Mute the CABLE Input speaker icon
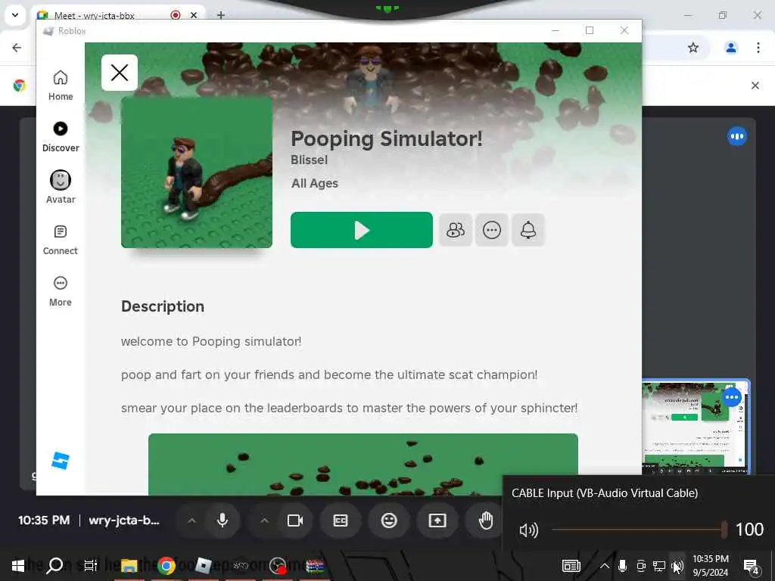The width and height of the screenshot is (775, 581). click(x=528, y=530)
